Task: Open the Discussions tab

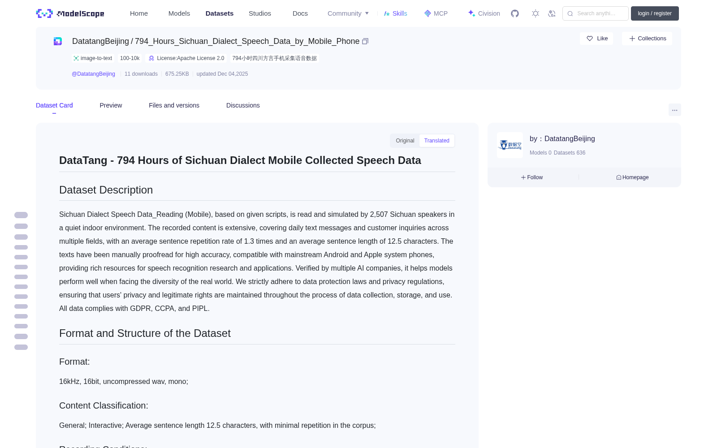Action: pos(243,105)
